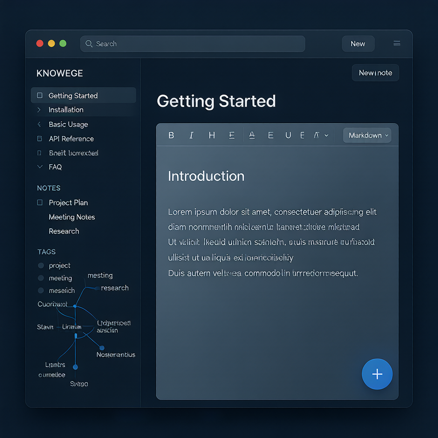Viewport: 438px width, 438px height.
Task: Open the Meeting Notes note
Action: [x=72, y=217]
